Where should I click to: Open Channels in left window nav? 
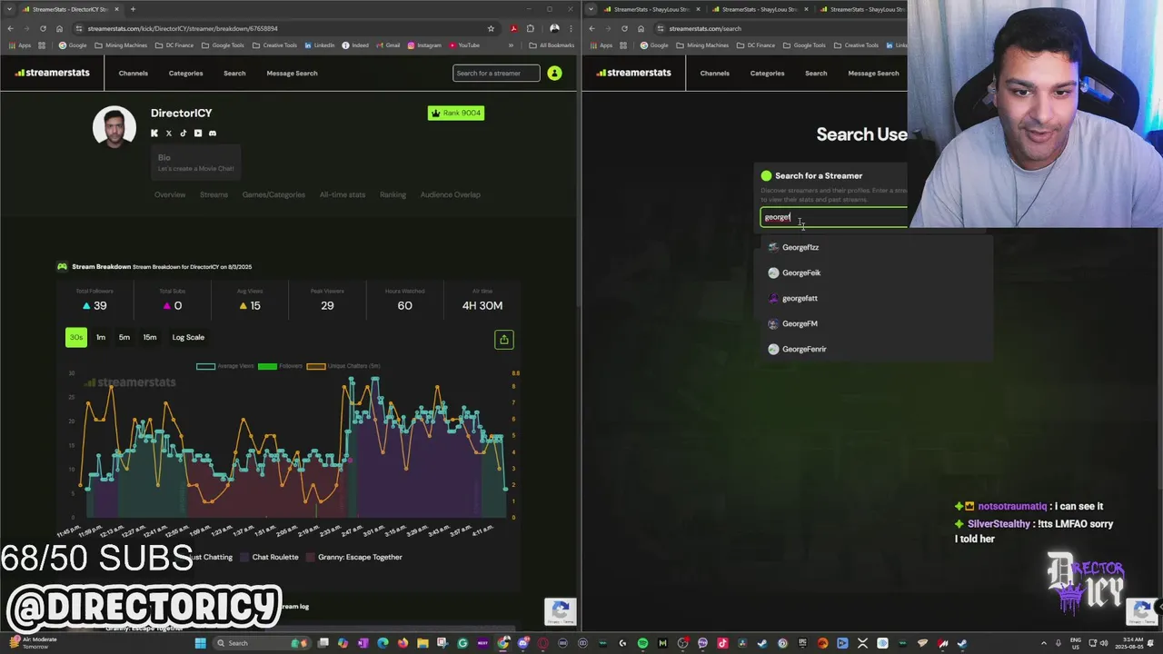pyautogui.click(x=133, y=73)
